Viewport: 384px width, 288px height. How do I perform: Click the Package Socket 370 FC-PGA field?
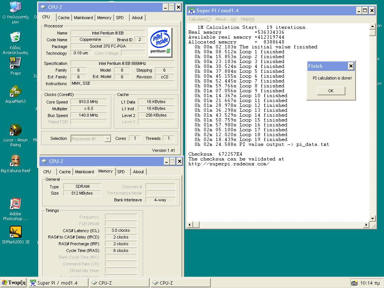pos(108,46)
